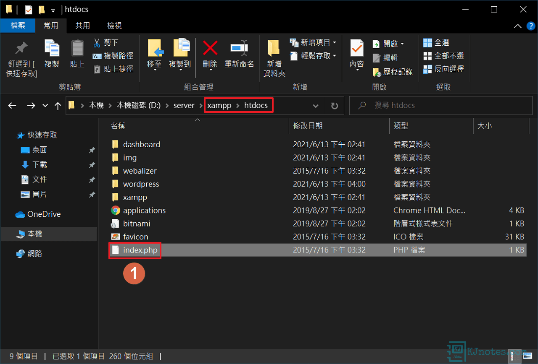Click the red Delete (刪除) icon

point(210,48)
